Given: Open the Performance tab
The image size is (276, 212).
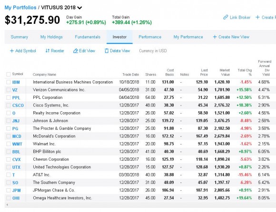Looking at the screenshot, I should [x=150, y=37].
